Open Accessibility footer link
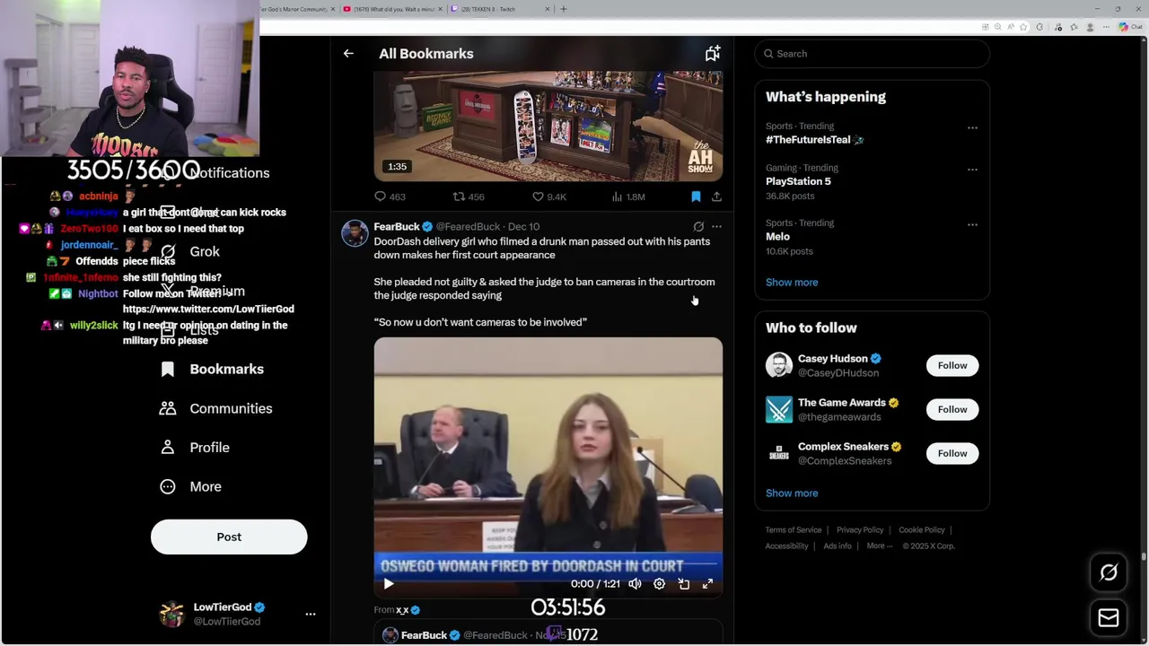This screenshot has width=1149, height=646. click(x=787, y=546)
